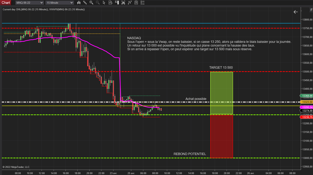Select the REBOND POTENTIEL label
Viewport: 313px width, 175px height.
[190, 154]
